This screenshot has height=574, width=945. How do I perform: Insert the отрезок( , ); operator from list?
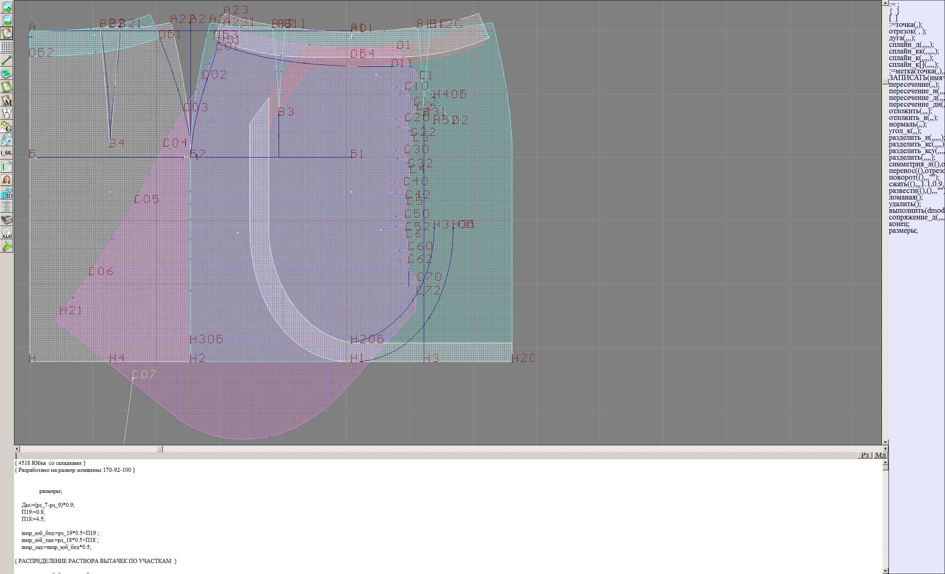(907, 31)
